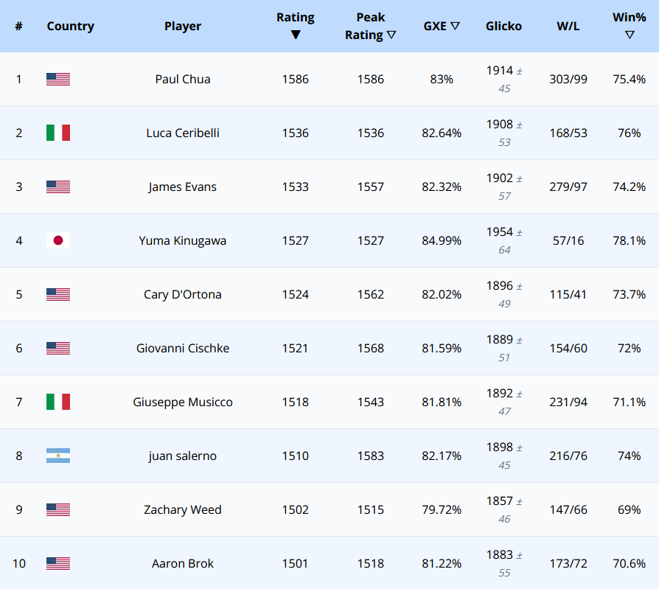Select Yuma Kinugawa's W/L 57/16
659x589 pixels.
568,240
